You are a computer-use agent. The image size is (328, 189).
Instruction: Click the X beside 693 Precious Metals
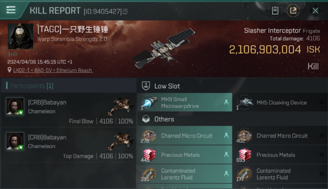pyautogui.click(x=322, y=155)
